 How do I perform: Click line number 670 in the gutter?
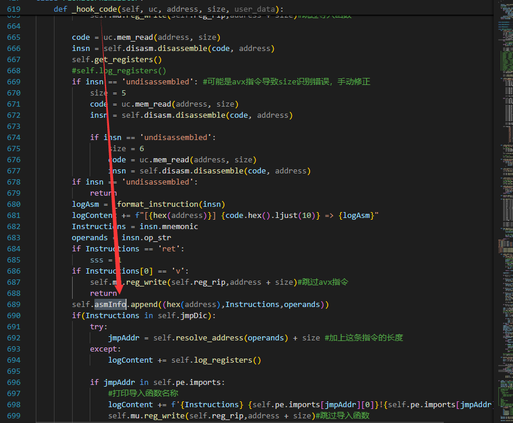click(13, 93)
